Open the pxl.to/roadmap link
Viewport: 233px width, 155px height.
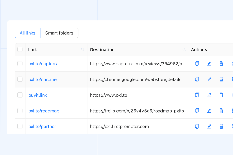tap(44, 111)
